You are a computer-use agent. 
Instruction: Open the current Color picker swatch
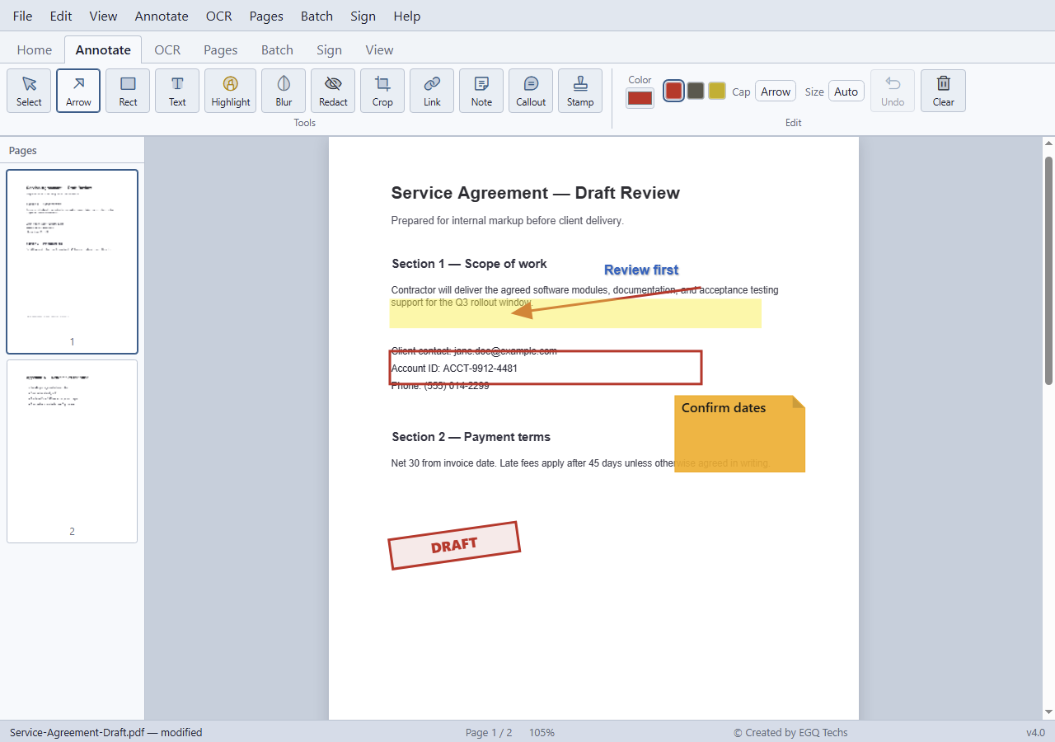640,98
